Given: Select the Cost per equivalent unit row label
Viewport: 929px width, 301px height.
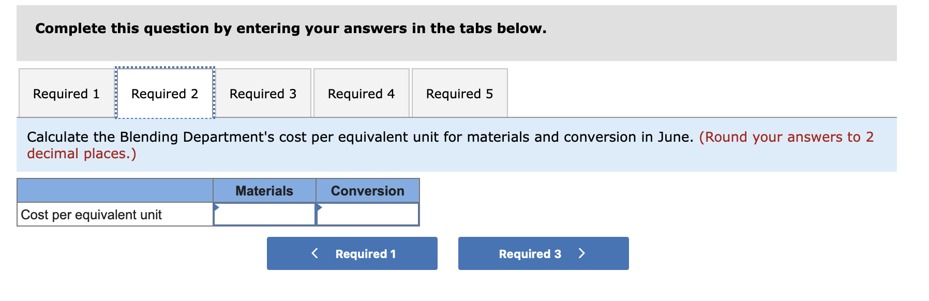Looking at the screenshot, I should click(92, 215).
